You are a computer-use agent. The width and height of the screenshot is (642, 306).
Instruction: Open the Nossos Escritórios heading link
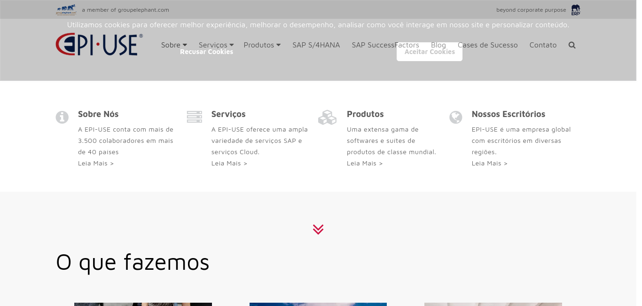click(x=509, y=114)
